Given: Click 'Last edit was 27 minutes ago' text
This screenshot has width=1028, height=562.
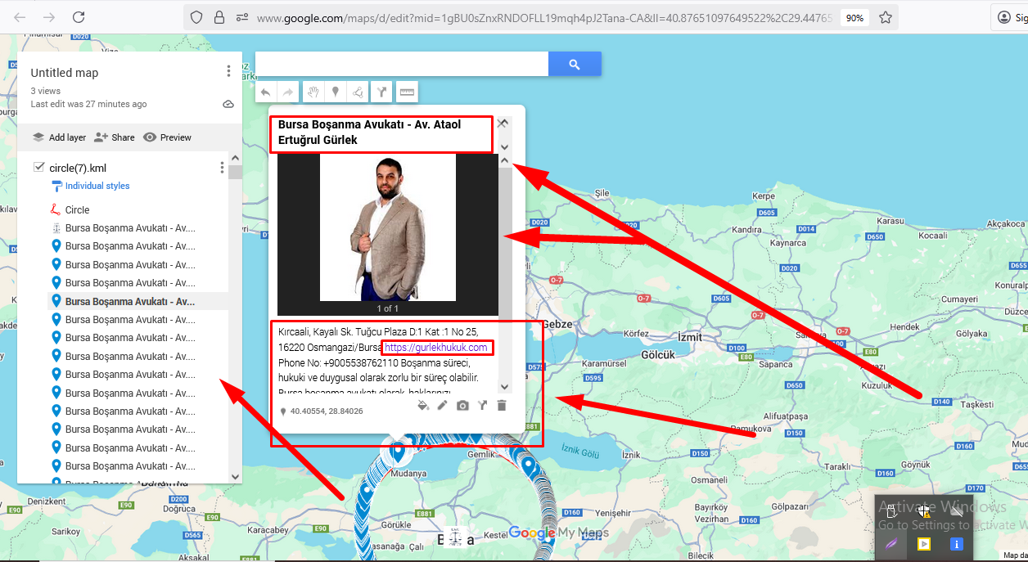Looking at the screenshot, I should point(88,104).
